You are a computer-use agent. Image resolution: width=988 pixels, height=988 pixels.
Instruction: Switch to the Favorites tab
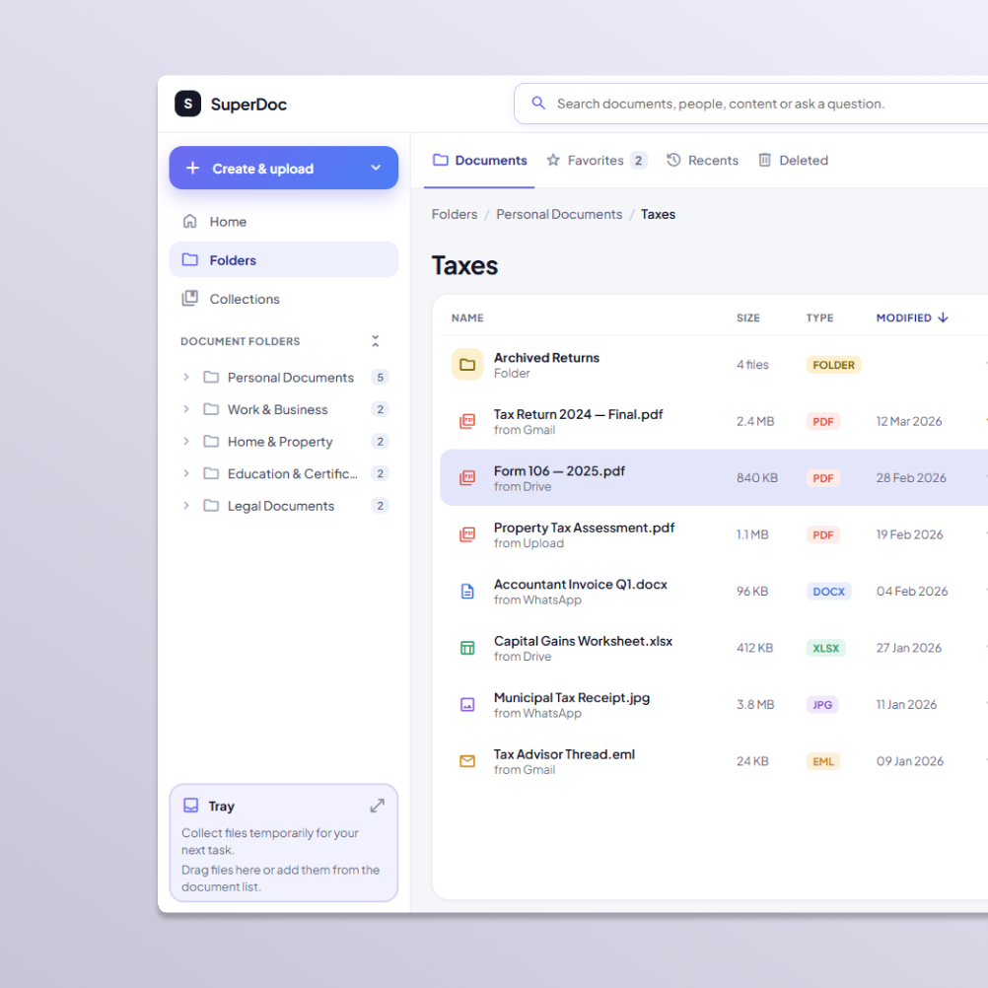597,161
